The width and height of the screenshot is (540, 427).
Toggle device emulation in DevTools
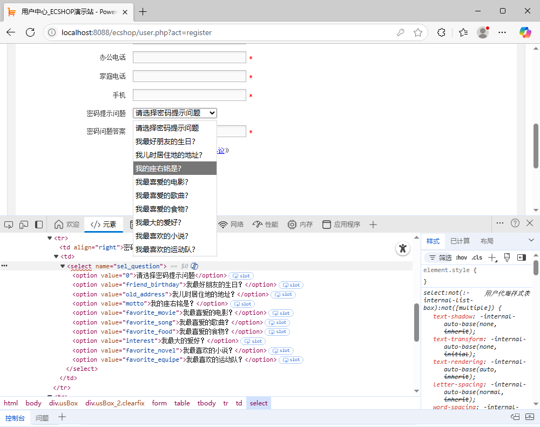point(24,225)
